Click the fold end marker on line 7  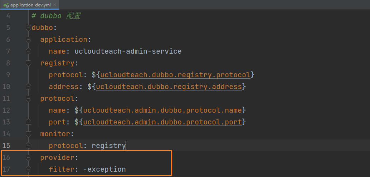click(x=28, y=51)
